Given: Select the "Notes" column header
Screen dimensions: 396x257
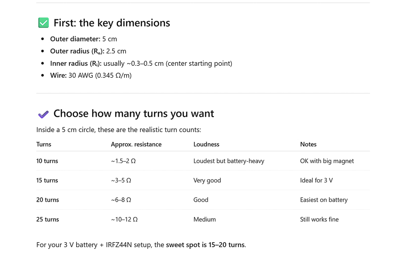Looking at the screenshot, I should coord(308,144).
